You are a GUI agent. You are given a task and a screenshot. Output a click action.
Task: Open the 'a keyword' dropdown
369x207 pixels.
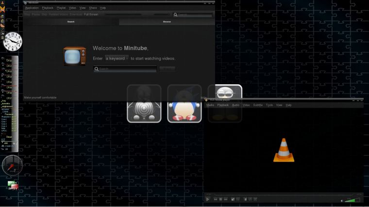coord(117,58)
